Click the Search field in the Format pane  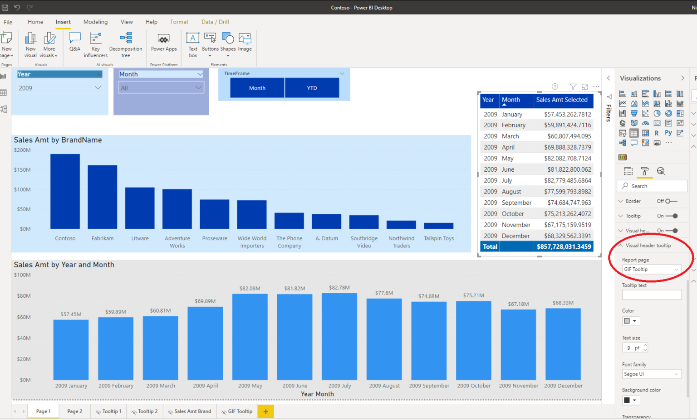(652, 186)
